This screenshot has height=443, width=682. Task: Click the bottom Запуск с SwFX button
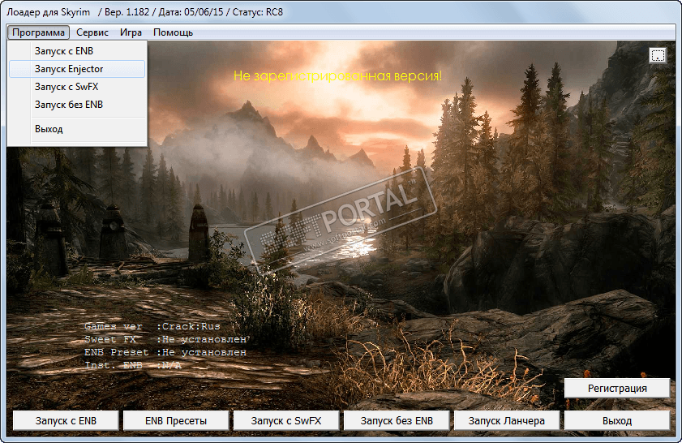tap(286, 421)
